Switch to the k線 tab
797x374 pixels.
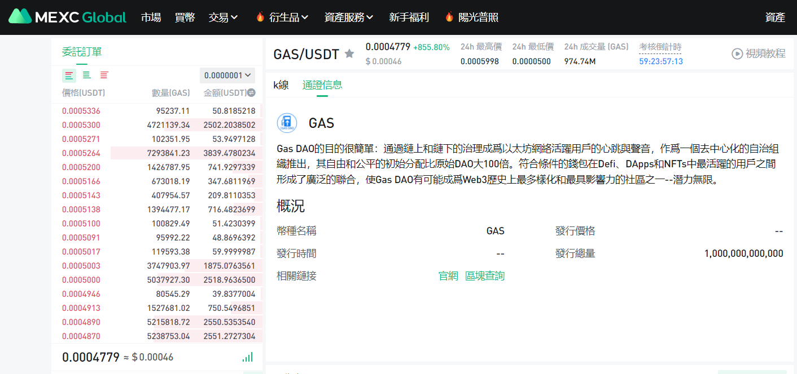[x=281, y=85]
